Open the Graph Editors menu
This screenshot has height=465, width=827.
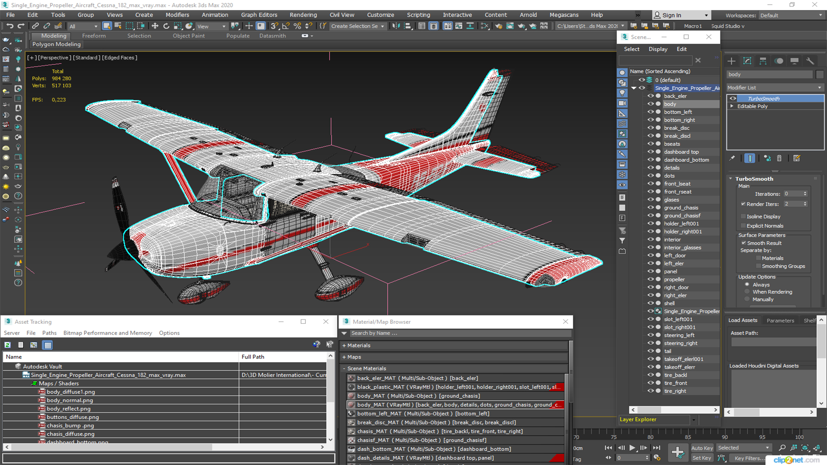tap(259, 15)
